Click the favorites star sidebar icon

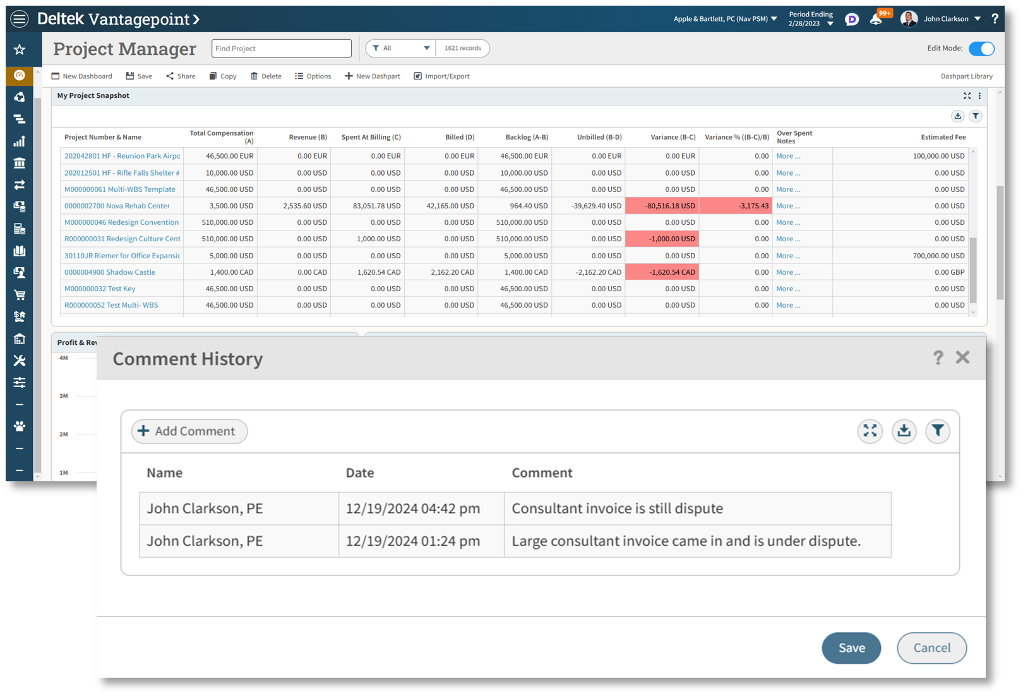(20, 49)
